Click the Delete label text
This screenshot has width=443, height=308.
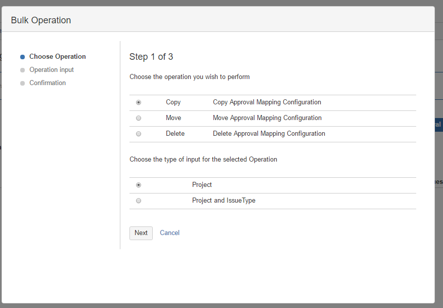pyautogui.click(x=175, y=134)
